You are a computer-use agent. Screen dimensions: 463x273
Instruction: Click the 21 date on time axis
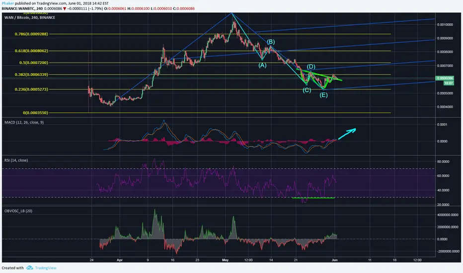pos(296,260)
